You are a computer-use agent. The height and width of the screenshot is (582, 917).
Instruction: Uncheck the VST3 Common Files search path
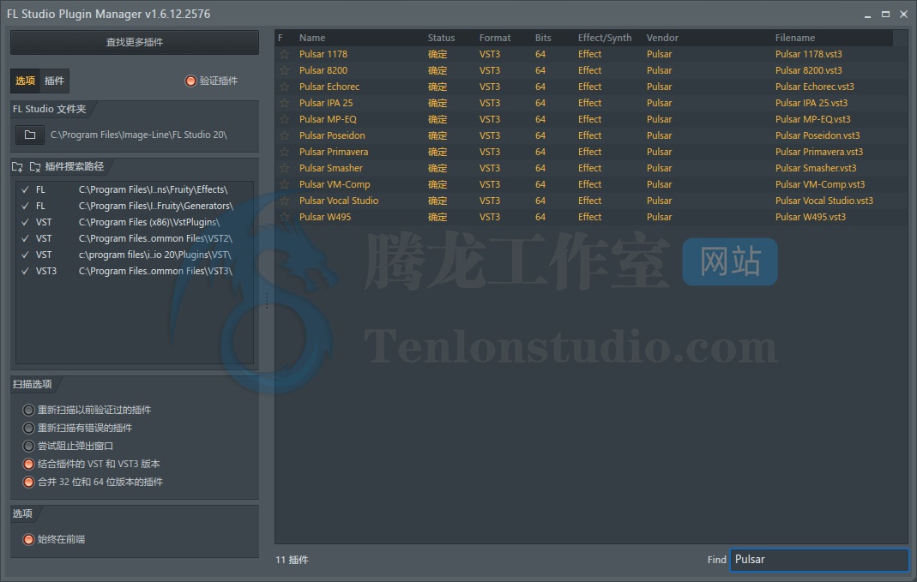point(26,271)
